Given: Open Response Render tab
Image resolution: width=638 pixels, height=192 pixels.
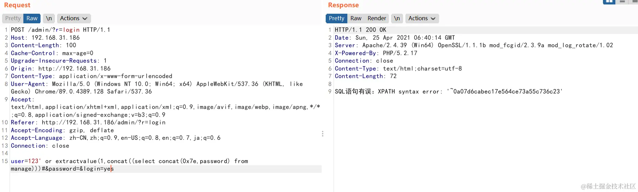Looking at the screenshot, I should tap(377, 18).
